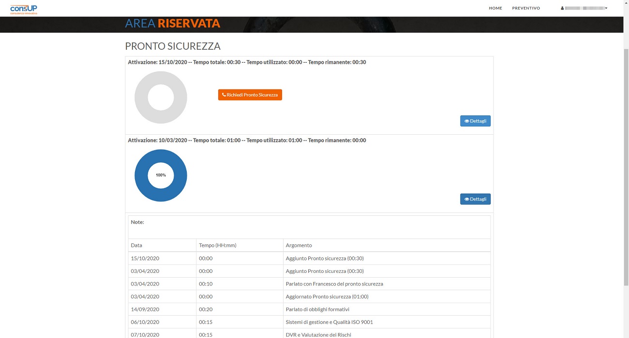Click Richiedi Pronto Sicurezza button

pyautogui.click(x=250, y=95)
